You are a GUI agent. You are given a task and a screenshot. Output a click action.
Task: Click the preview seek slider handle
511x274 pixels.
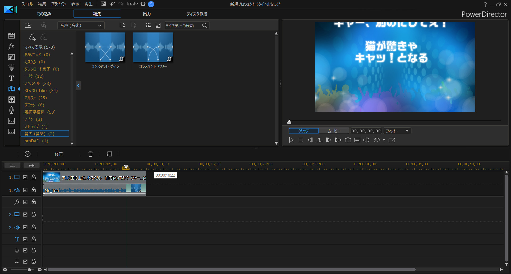pos(289,122)
